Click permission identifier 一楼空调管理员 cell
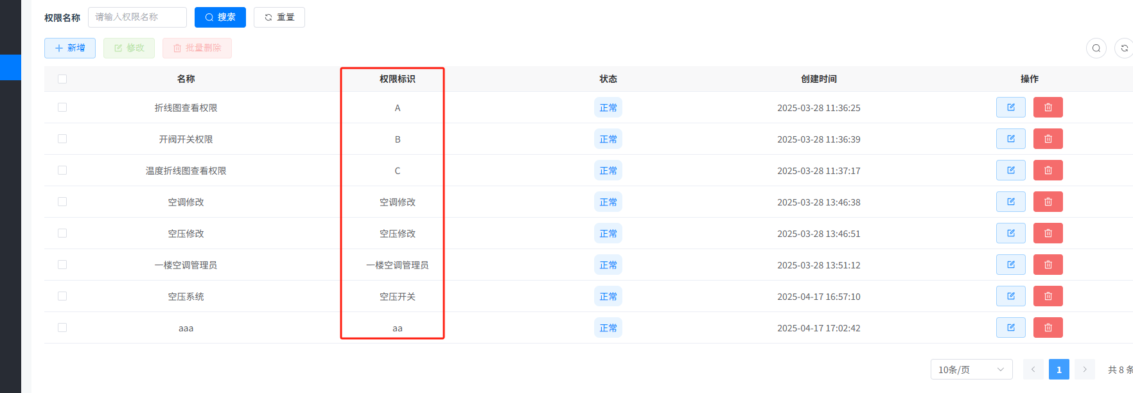Viewport: 1133px width, 393px height. [398, 265]
